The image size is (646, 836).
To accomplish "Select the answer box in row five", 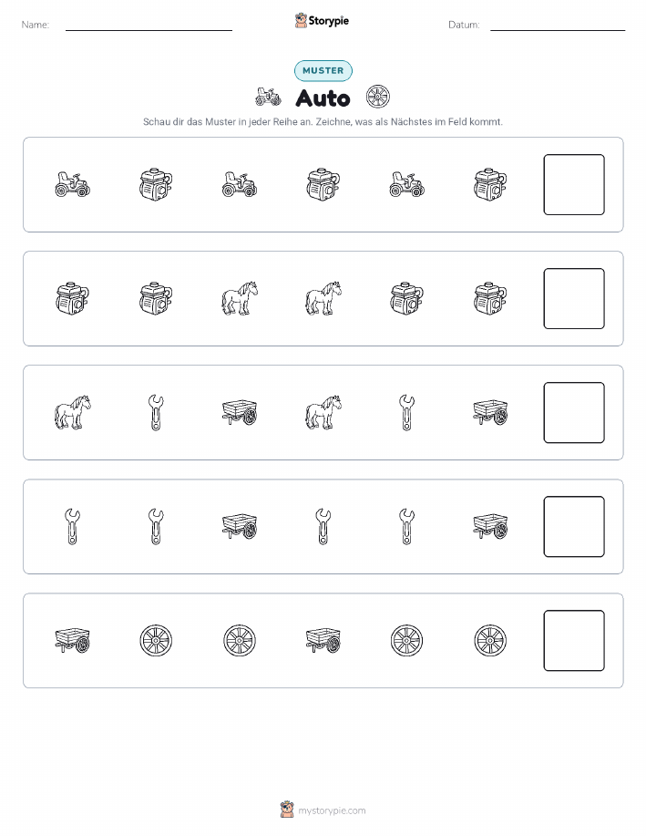I will click(574, 640).
